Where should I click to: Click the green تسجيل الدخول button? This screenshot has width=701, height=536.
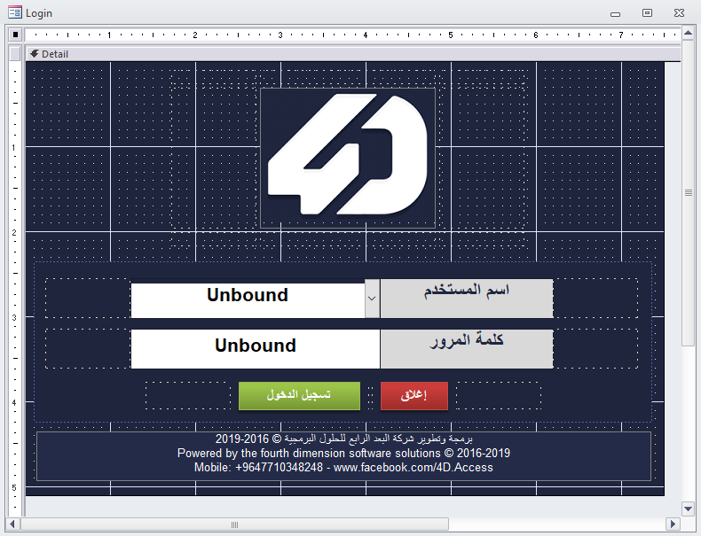(299, 395)
